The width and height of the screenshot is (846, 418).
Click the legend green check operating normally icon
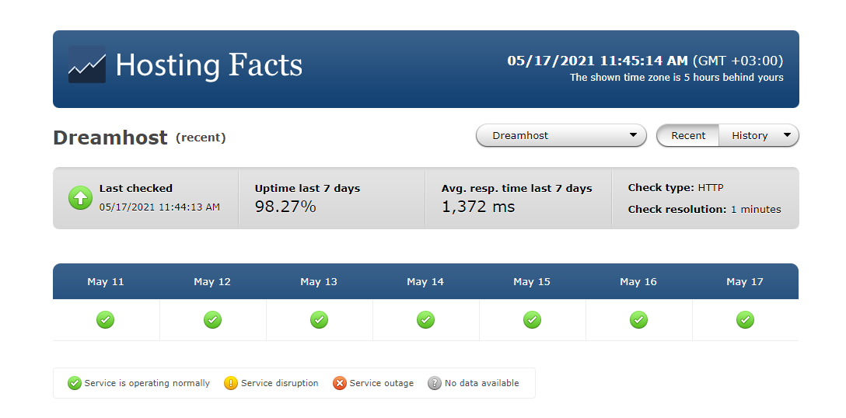click(75, 384)
